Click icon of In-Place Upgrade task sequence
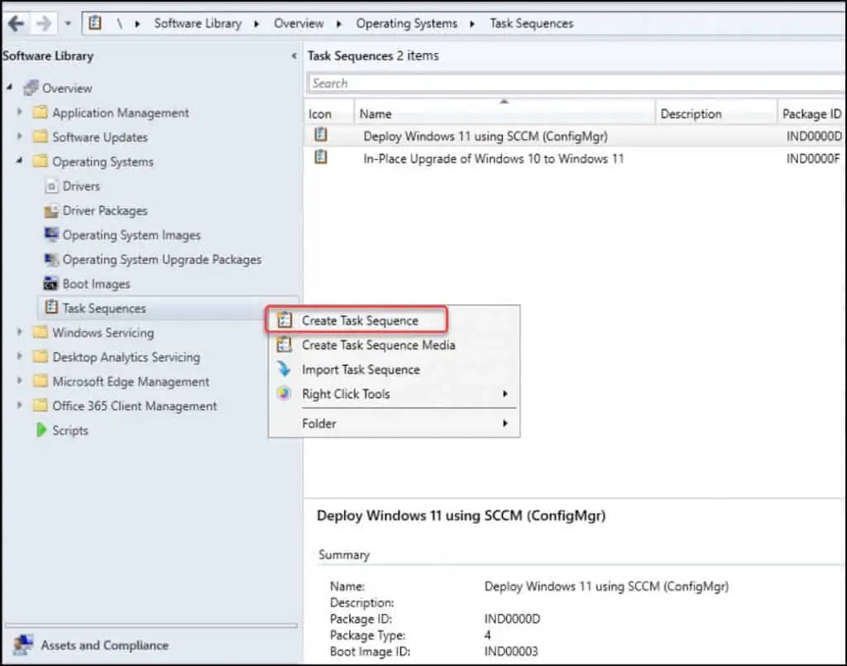 [x=321, y=157]
